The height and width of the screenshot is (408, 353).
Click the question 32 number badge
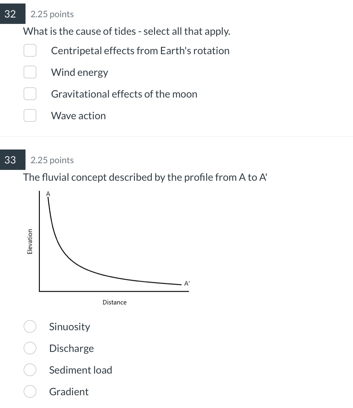tap(11, 14)
